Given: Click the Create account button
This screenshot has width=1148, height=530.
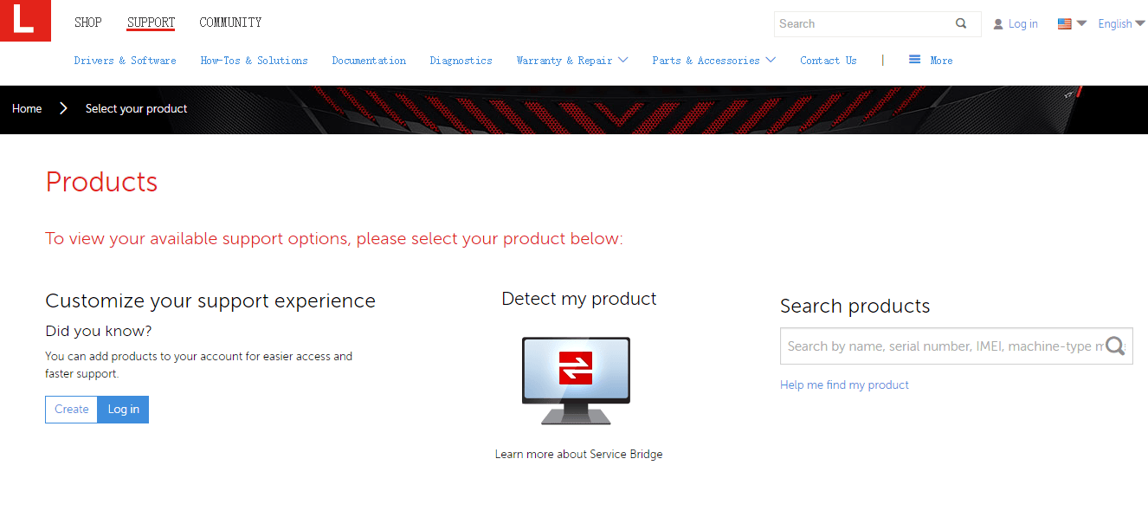Looking at the screenshot, I should pos(72,410).
